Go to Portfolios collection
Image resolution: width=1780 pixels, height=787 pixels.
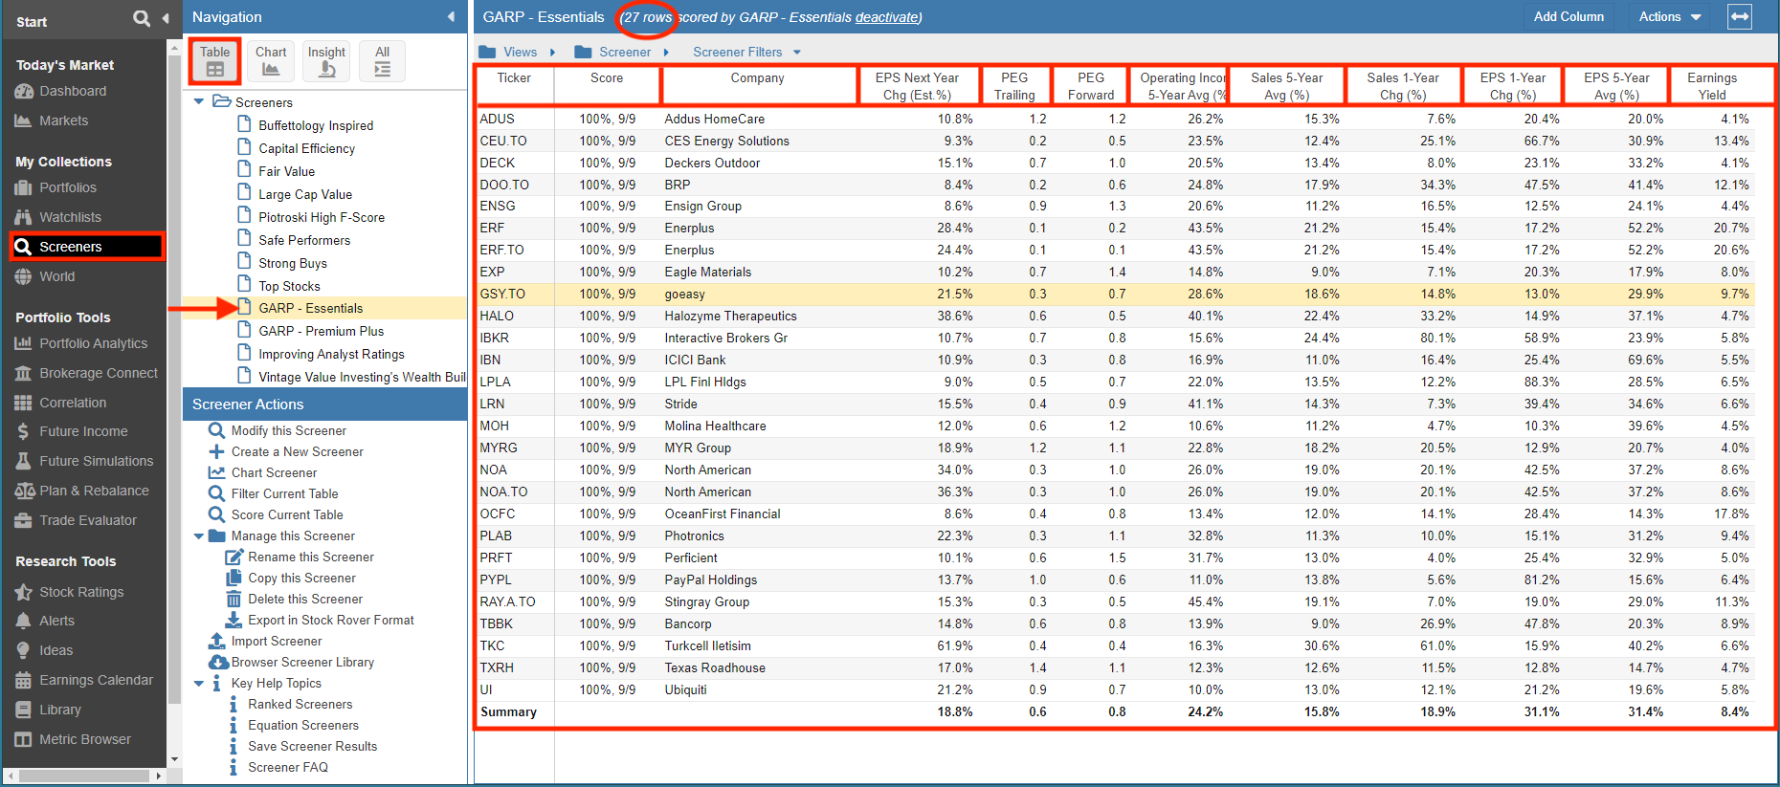56,187
